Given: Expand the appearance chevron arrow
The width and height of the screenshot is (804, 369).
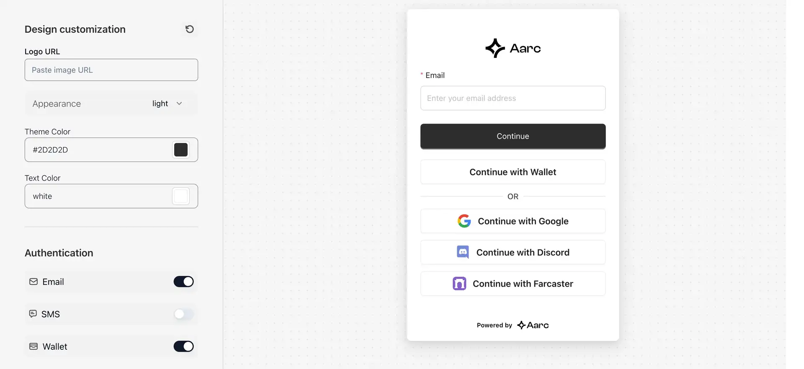Looking at the screenshot, I should click(x=179, y=103).
